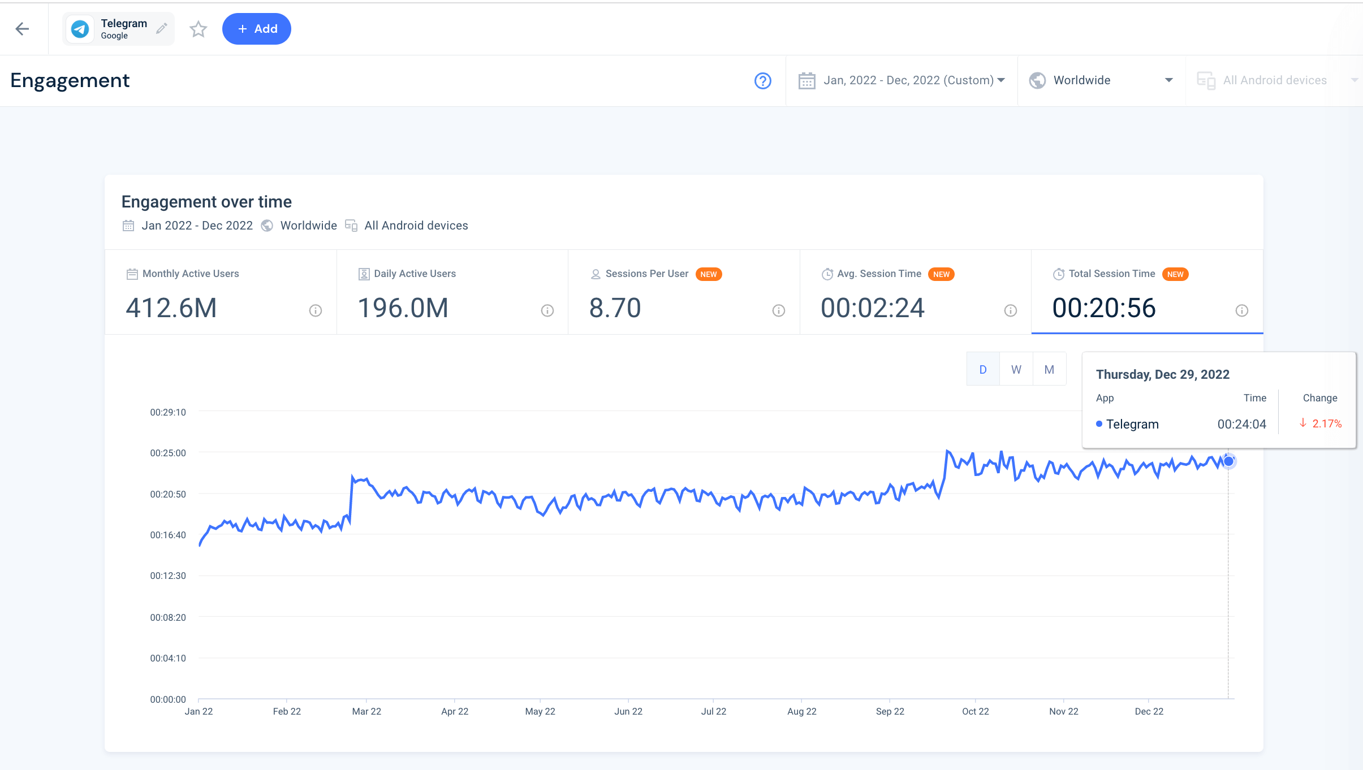Image resolution: width=1363 pixels, height=770 pixels.
Task: Click the Monthly Active Users calendar icon
Action: (132, 274)
